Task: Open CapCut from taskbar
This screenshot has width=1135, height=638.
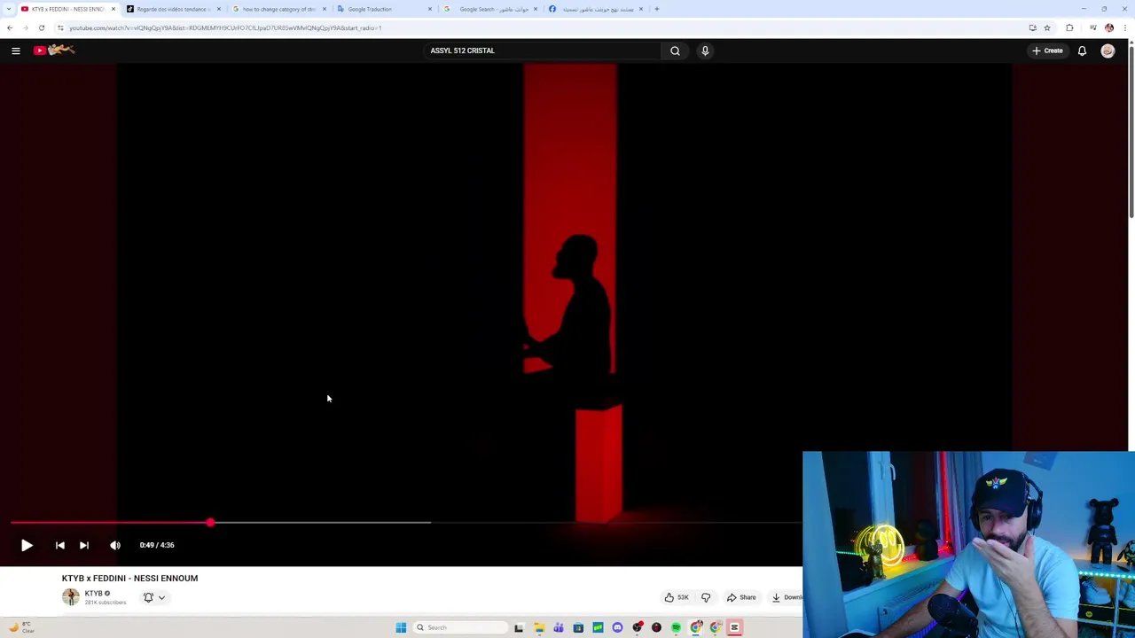Action: (734, 627)
